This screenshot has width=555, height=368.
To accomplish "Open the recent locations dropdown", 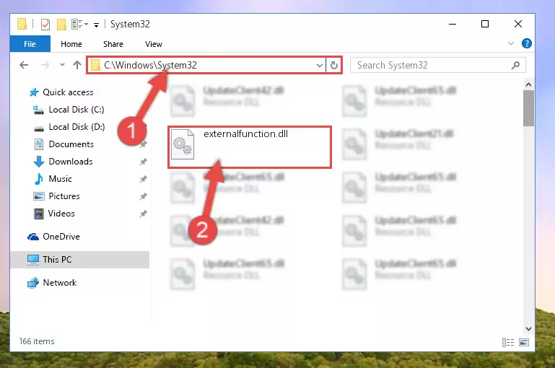I will point(62,65).
